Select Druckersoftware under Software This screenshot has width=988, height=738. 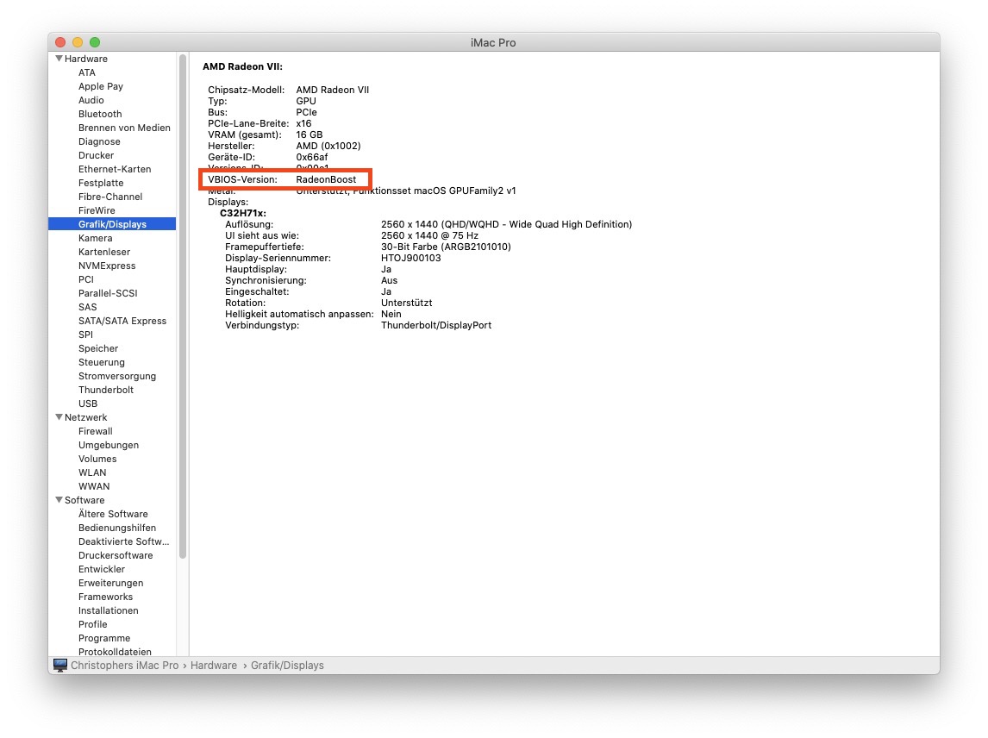tap(116, 556)
